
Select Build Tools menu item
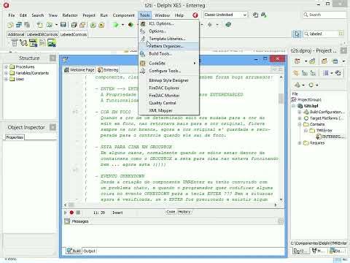[x=169, y=53]
